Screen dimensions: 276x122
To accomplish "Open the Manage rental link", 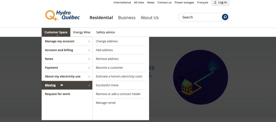I will tap(106, 103).
